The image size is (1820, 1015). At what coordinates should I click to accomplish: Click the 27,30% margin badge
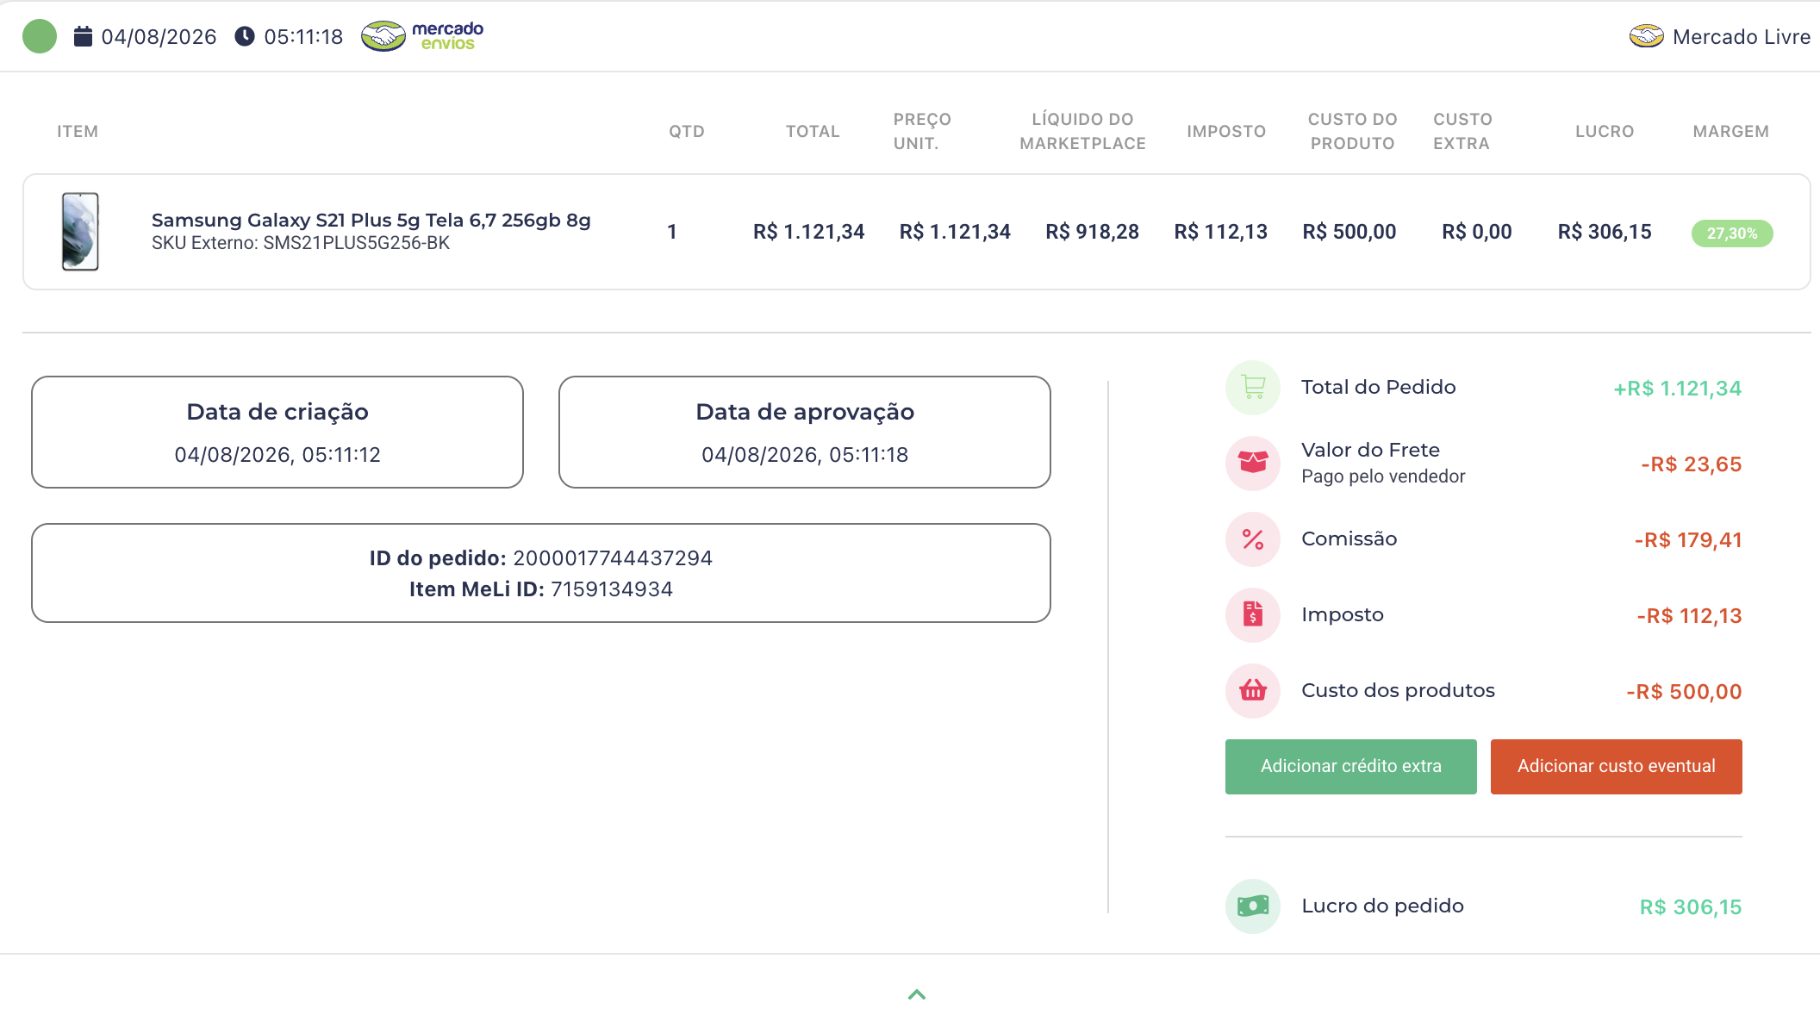coord(1732,234)
